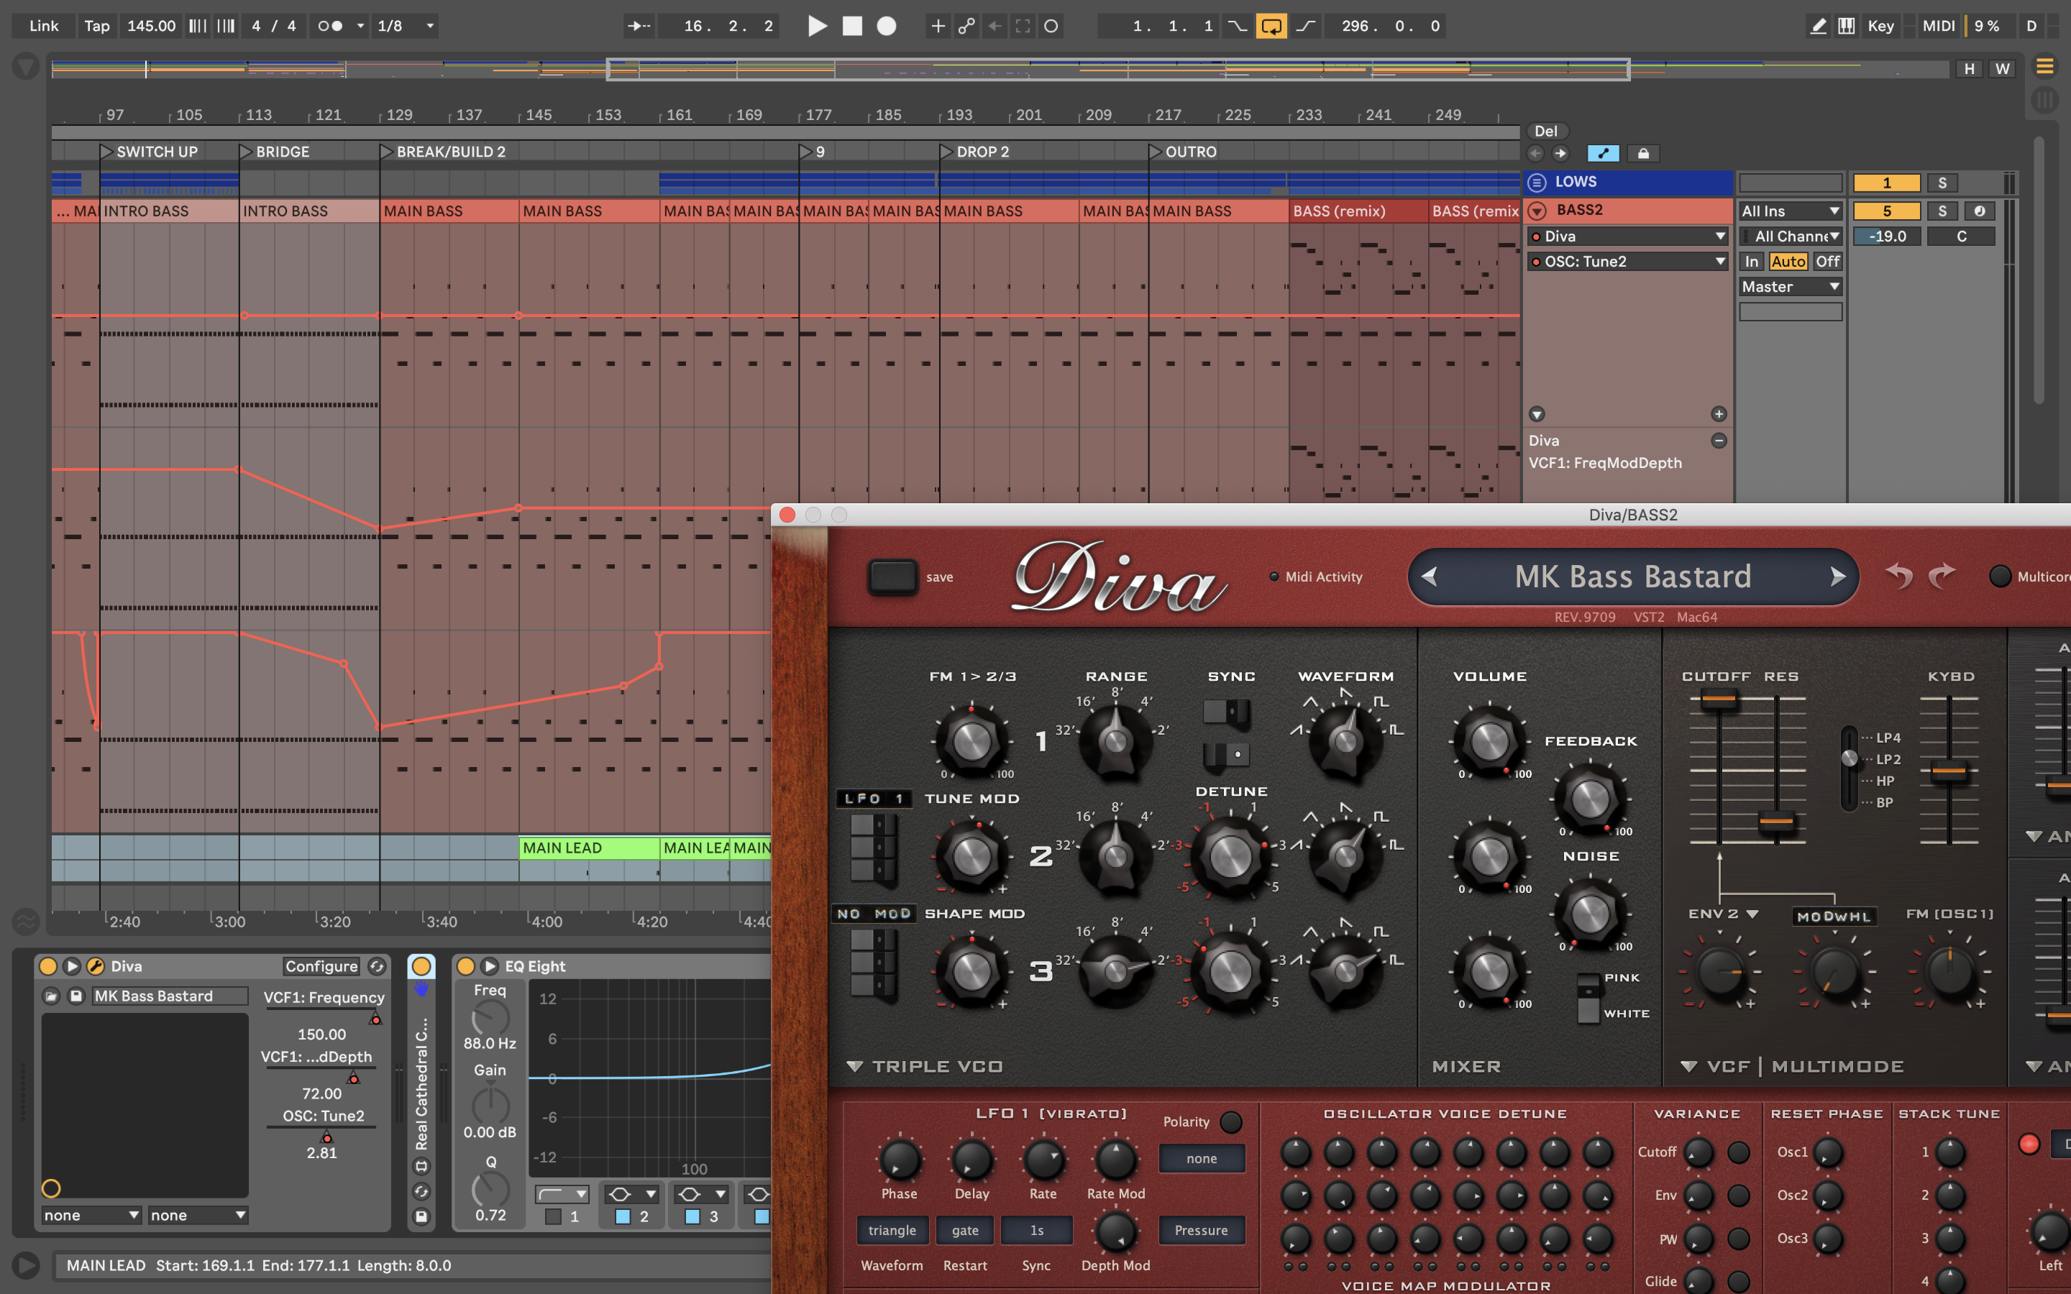Collapse the TRIPLE VCO module menu
The height and width of the screenshot is (1294, 2071).
854,1066
